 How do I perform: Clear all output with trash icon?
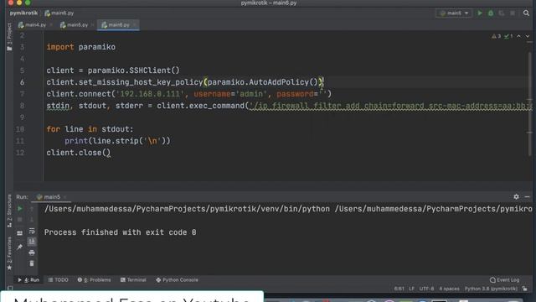(x=32, y=263)
